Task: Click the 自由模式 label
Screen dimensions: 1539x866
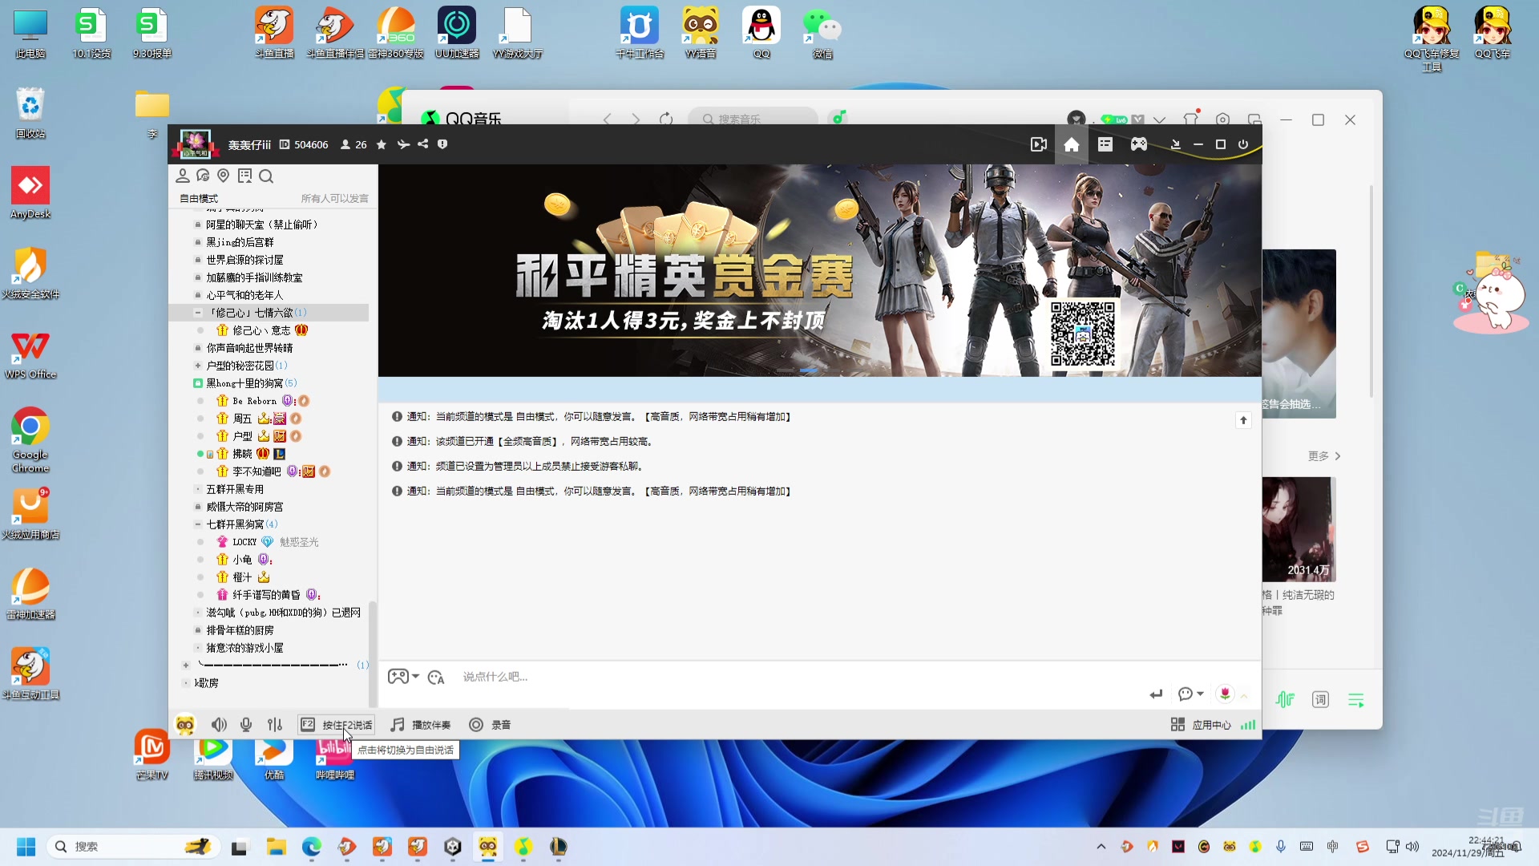Action: (199, 198)
